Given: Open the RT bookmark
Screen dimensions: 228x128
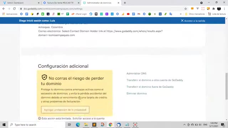Looking at the screenshot, I should coord(61,14).
